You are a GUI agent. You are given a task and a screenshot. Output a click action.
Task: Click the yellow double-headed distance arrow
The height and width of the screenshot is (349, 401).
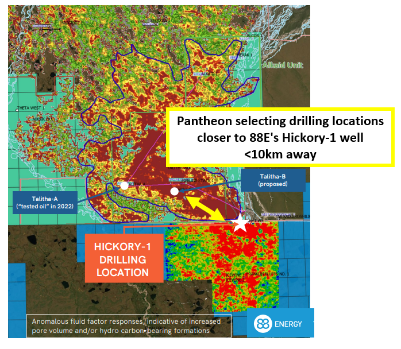pyautogui.click(x=205, y=208)
